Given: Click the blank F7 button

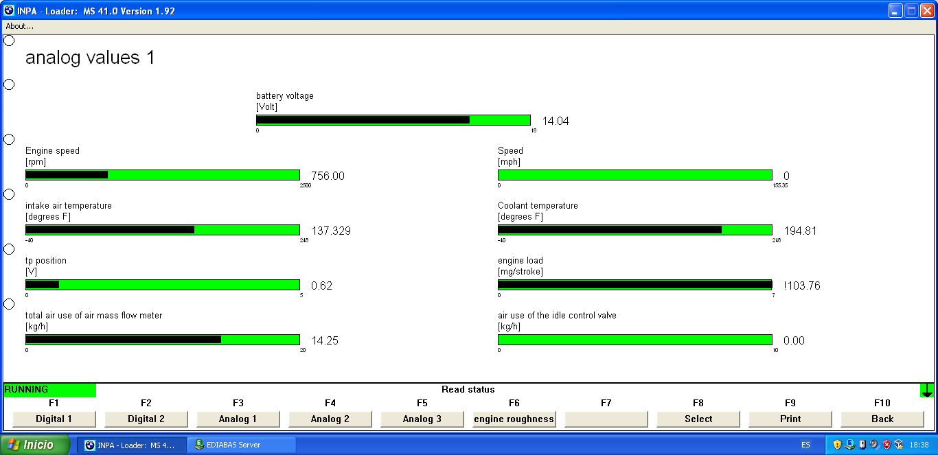Looking at the screenshot, I should [x=606, y=419].
